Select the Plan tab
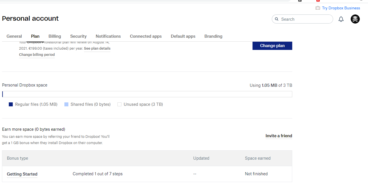 (x=35, y=36)
